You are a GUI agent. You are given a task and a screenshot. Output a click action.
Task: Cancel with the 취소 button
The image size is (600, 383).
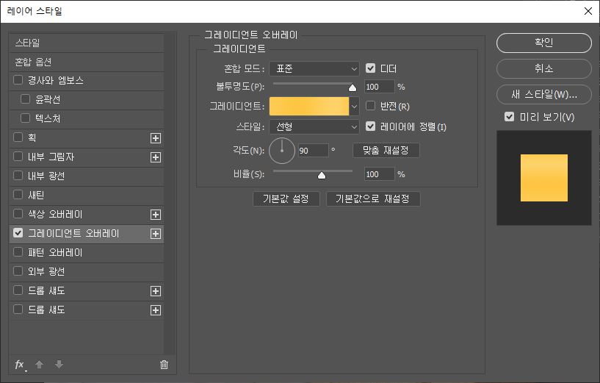coord(543,68)
